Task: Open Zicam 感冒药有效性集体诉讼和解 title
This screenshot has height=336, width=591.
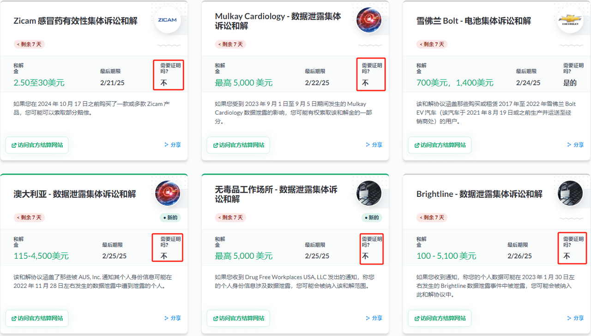Action: point(75,21)
